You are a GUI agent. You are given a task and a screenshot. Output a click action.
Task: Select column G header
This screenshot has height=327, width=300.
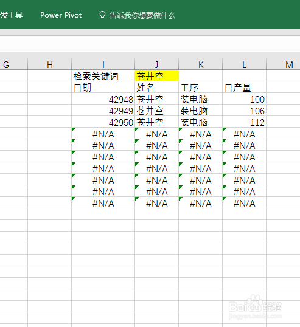[14, 64]
